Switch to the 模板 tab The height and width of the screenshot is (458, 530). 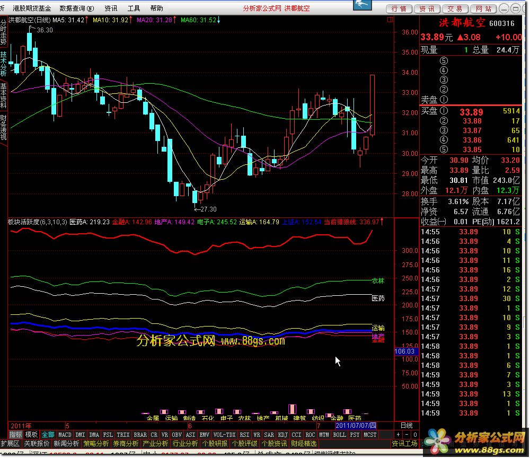(x=31, y=435)
